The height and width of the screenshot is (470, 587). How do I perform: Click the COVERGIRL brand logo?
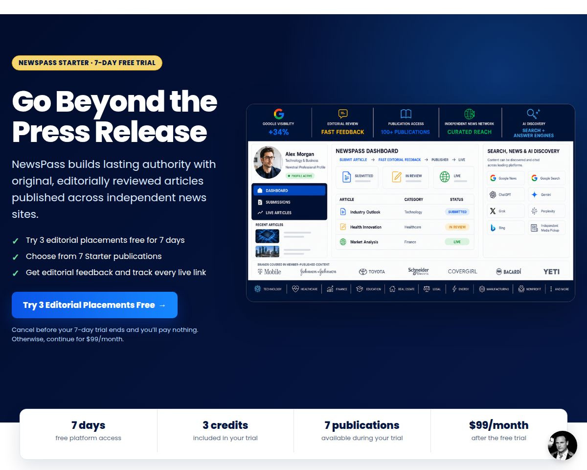(463, 271)
